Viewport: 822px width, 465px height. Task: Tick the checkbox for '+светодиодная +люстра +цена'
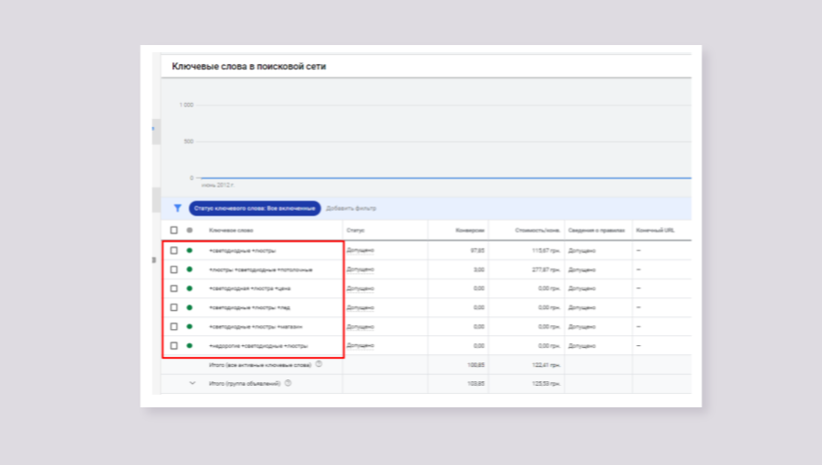pyautogui.click(x=174, y=288)
